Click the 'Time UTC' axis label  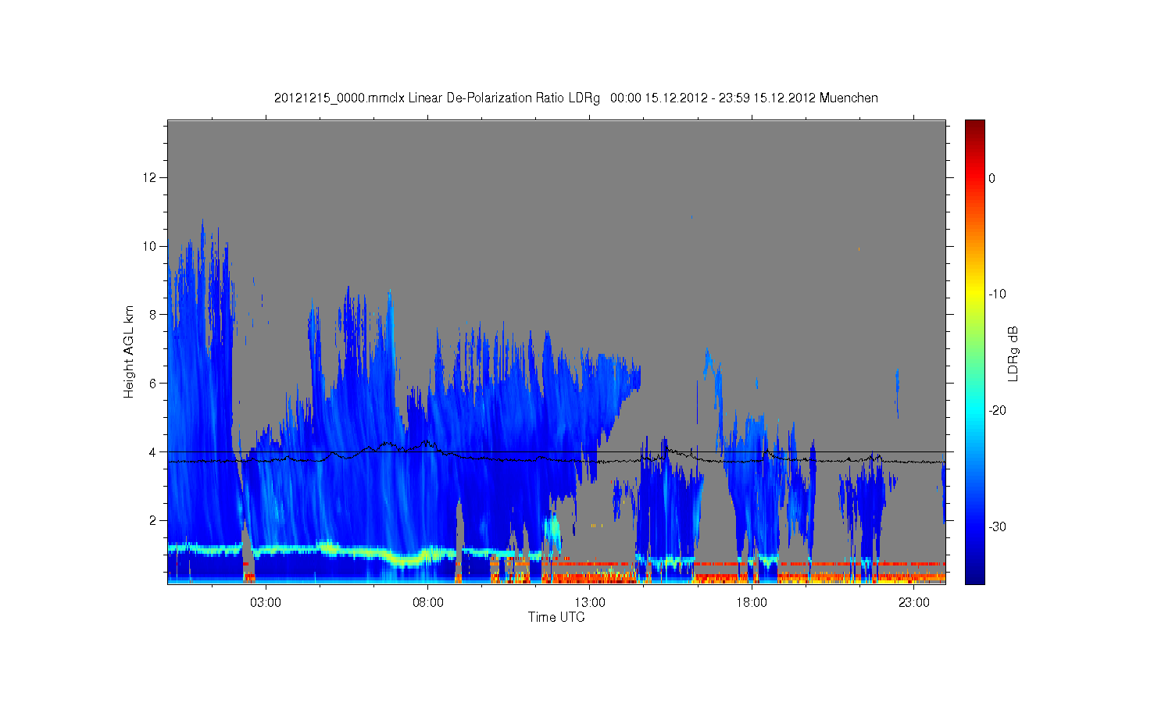pyautogui.click(x=556, y=617)
